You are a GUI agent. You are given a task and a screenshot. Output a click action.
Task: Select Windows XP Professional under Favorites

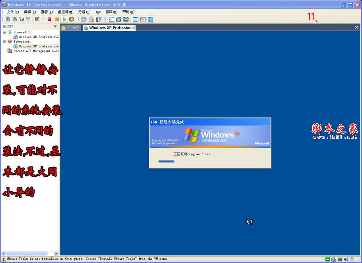[39, 46]
